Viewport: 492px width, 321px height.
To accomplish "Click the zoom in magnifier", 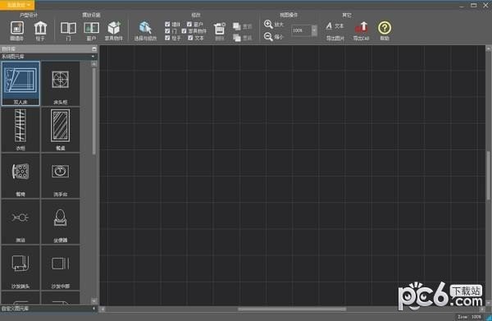I will pyautogui.click(x=268, y=25).
